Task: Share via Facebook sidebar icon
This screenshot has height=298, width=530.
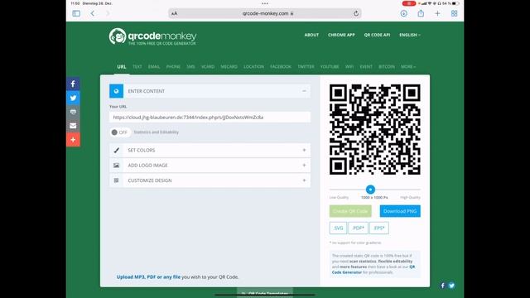Action: [73, 84]
